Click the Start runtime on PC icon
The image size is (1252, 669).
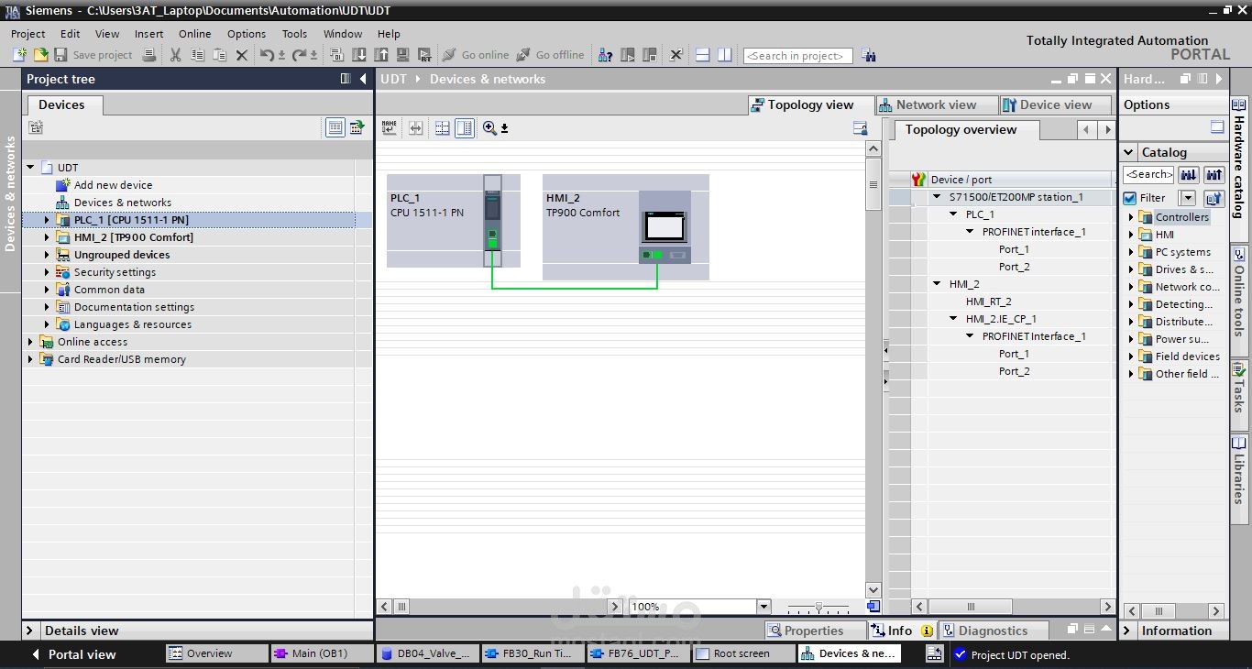point(424,55)
